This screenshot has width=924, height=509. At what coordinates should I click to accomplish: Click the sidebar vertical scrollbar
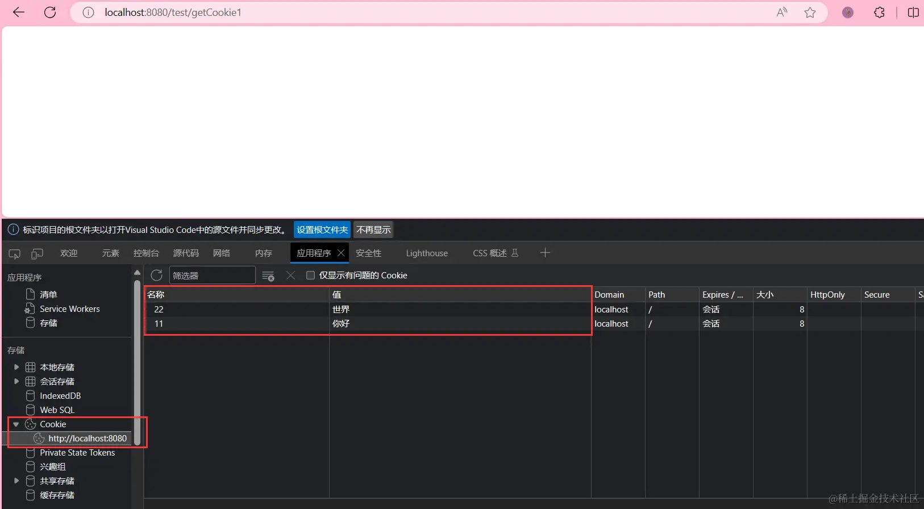137,361
